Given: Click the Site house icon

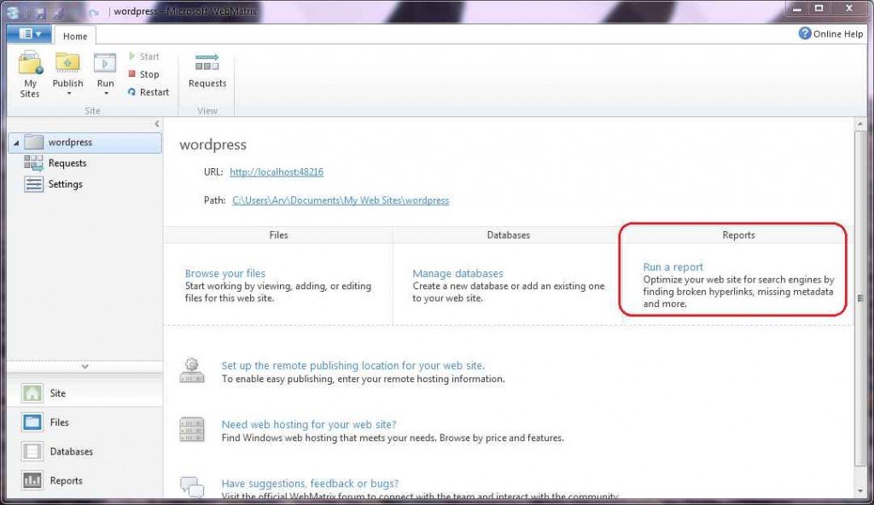Looking at the screenshot, I should point(32,393).
